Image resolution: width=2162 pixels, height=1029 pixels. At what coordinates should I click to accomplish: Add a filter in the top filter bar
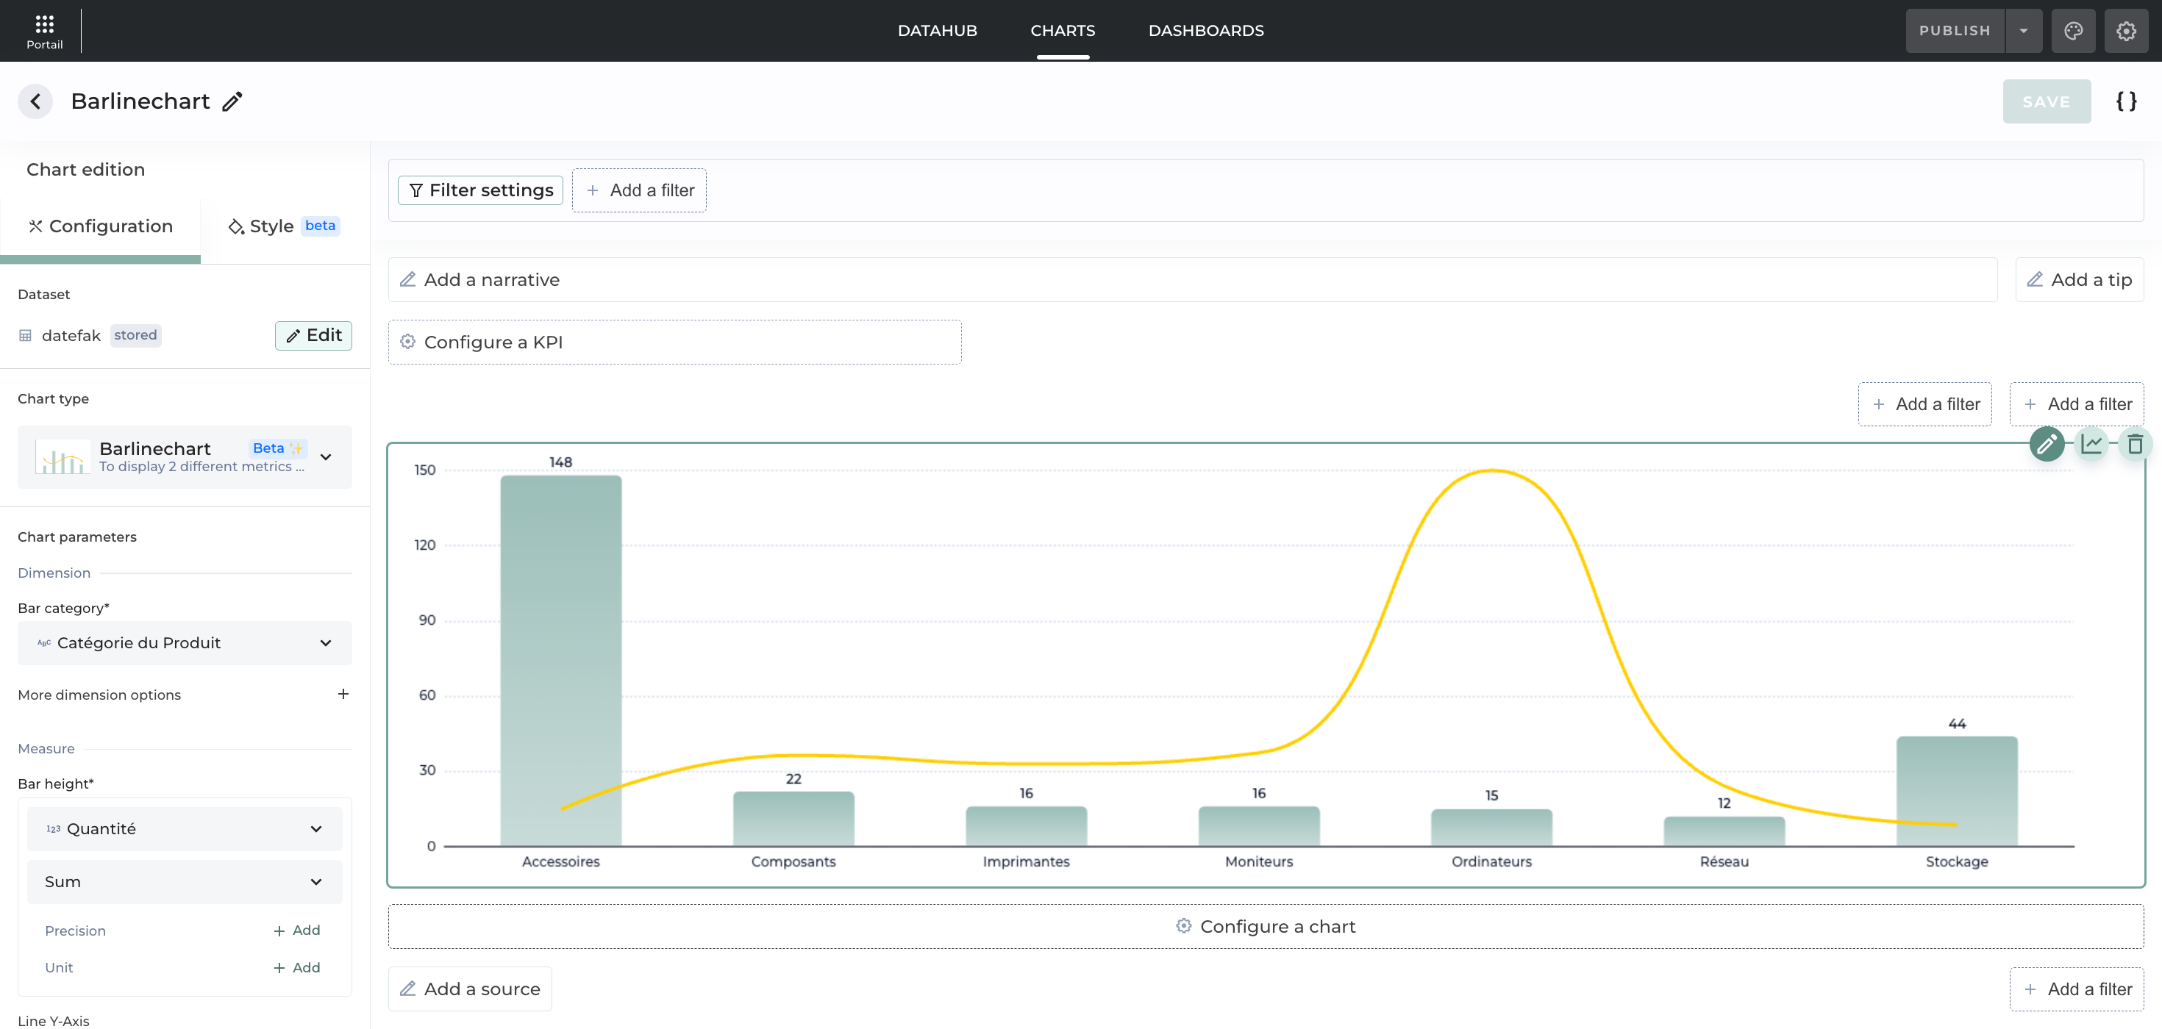click(640, 190)
